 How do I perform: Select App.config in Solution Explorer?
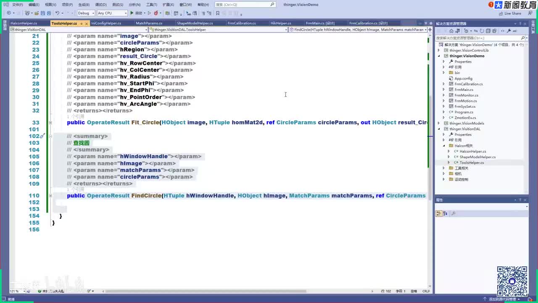[x=463, y=79]
